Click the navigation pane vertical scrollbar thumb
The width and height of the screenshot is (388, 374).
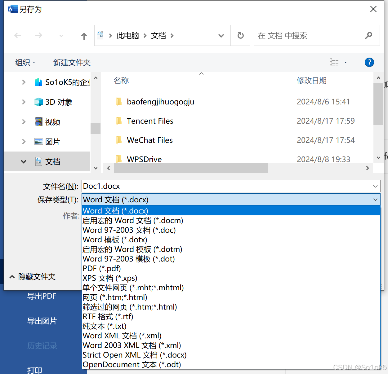(x=96, y=128)
